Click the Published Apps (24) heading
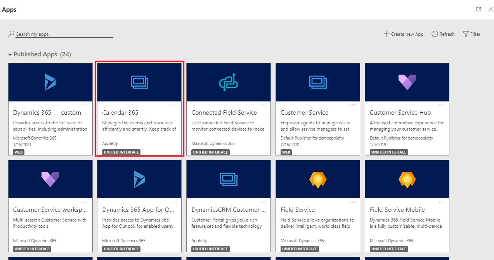This screenshot has width=494, height=260. tap(42, 54)
